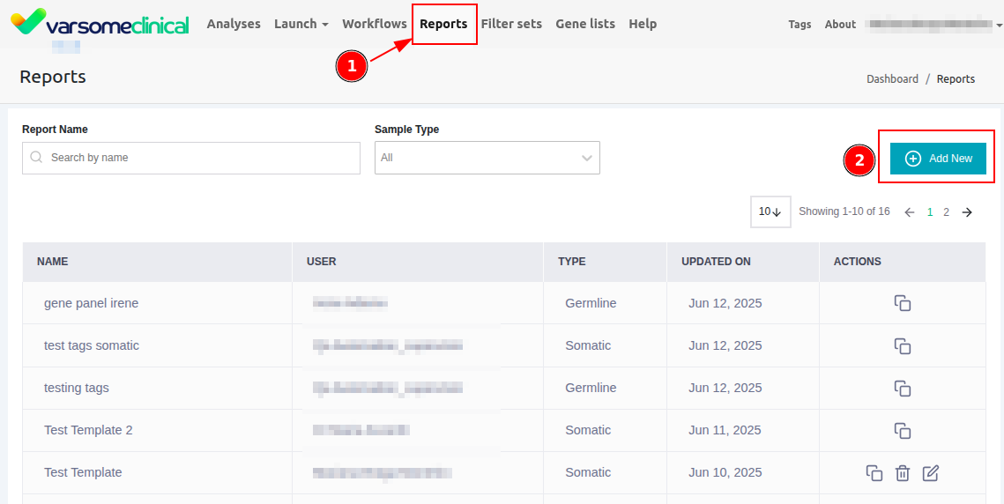Copy the Test Template 2 report

(902, 430)
